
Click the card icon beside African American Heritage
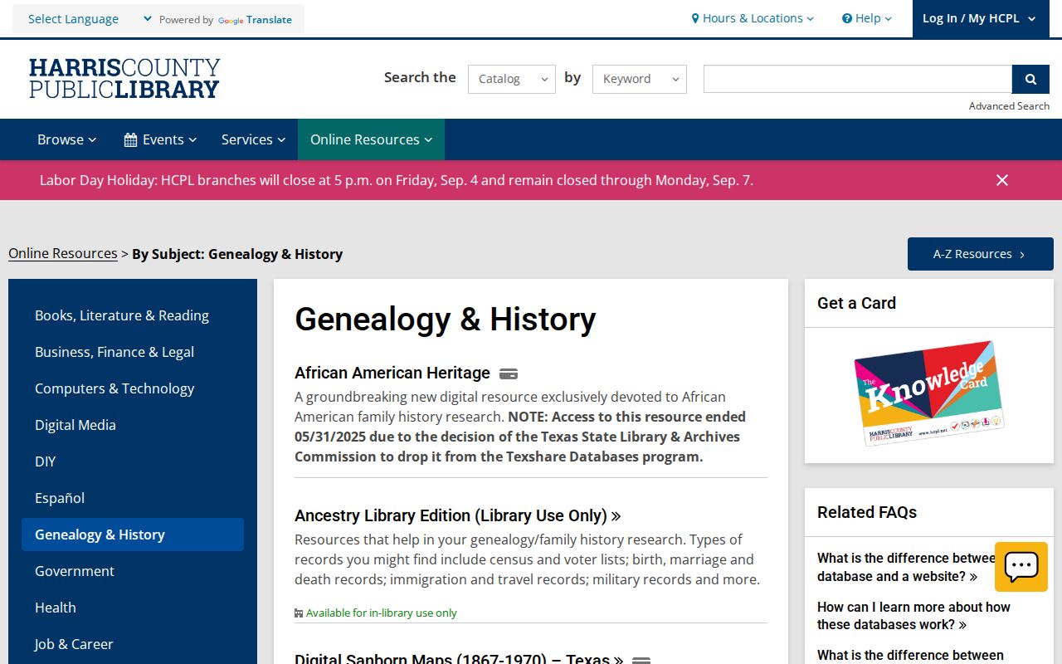pyautogui.click(x=509, y=373)
